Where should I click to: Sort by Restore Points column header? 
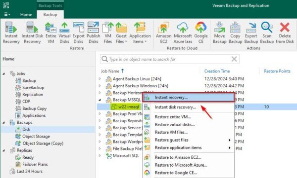coord(277,71)
